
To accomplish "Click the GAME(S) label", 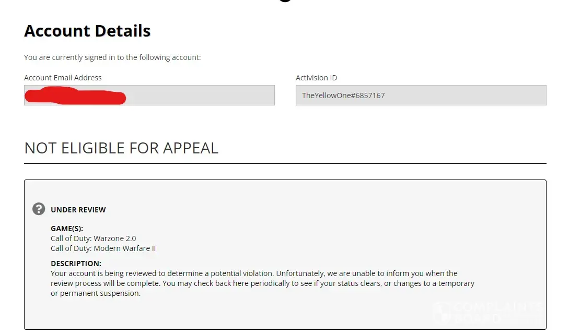I will 67,229.
